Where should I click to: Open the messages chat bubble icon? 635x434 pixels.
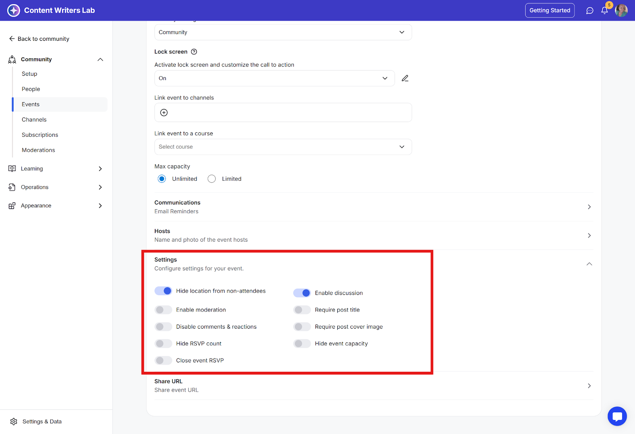590,11
